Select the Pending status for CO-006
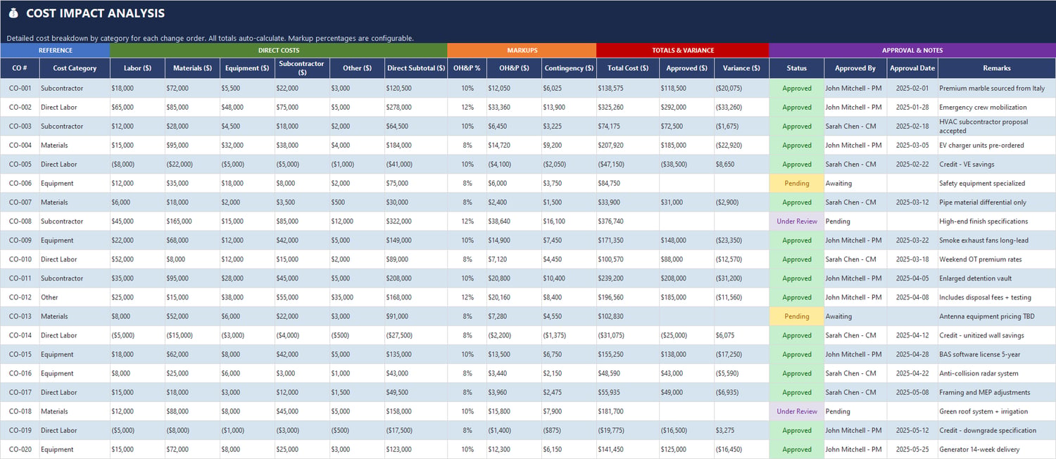 click(x=797, y=183)
